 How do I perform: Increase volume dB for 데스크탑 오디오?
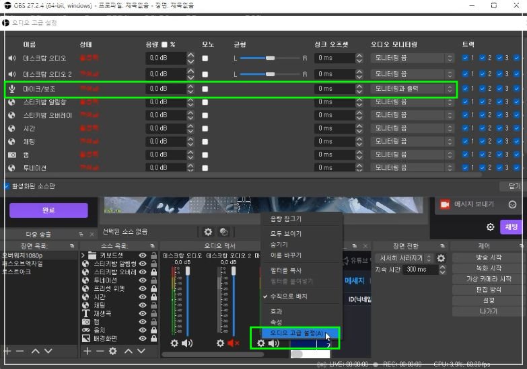click(x=190, y=55)
